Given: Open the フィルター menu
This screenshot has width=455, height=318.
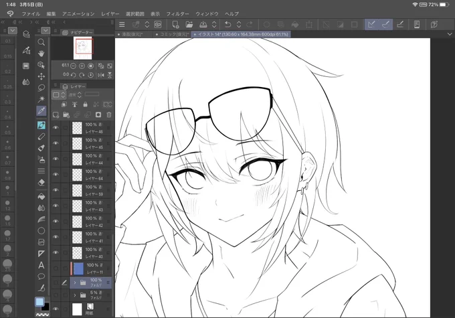Looking at the screenshot, I should tap(177, 13).
